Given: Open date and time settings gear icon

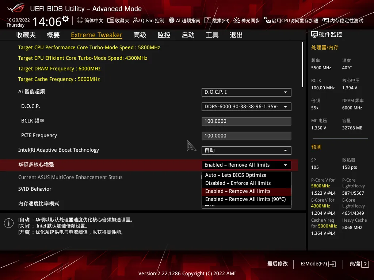Looking at the screenshot, I should point(65,19).
